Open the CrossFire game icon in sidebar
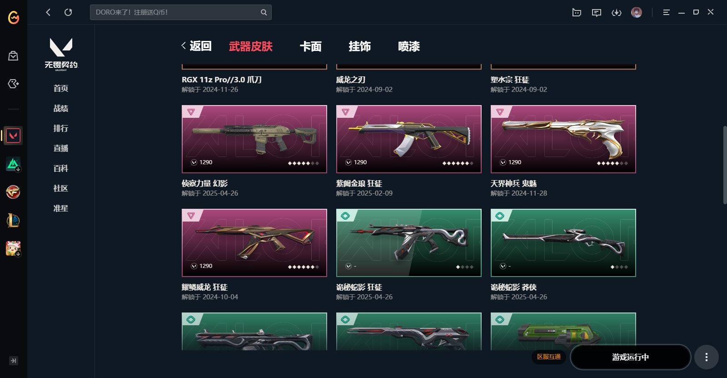Image resolution: width=727 pixels, height=378 pixels. point(13,192)
